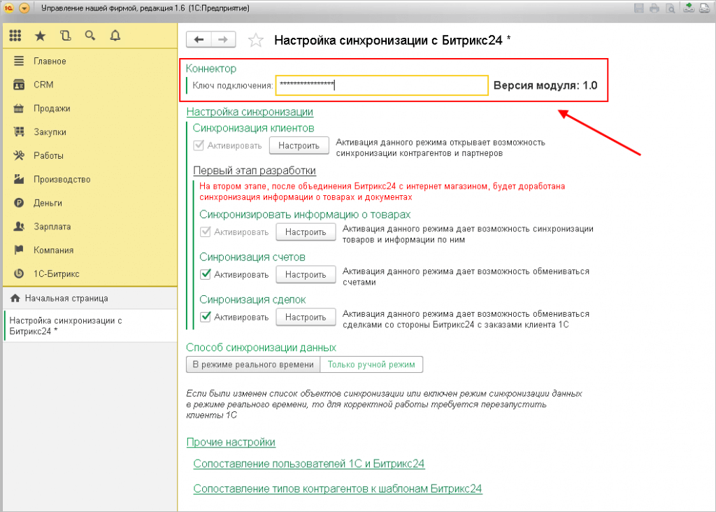The width and height of the screenshot is (716, 512).
Task: Click the CRM section icon
Action: [19, 85]
